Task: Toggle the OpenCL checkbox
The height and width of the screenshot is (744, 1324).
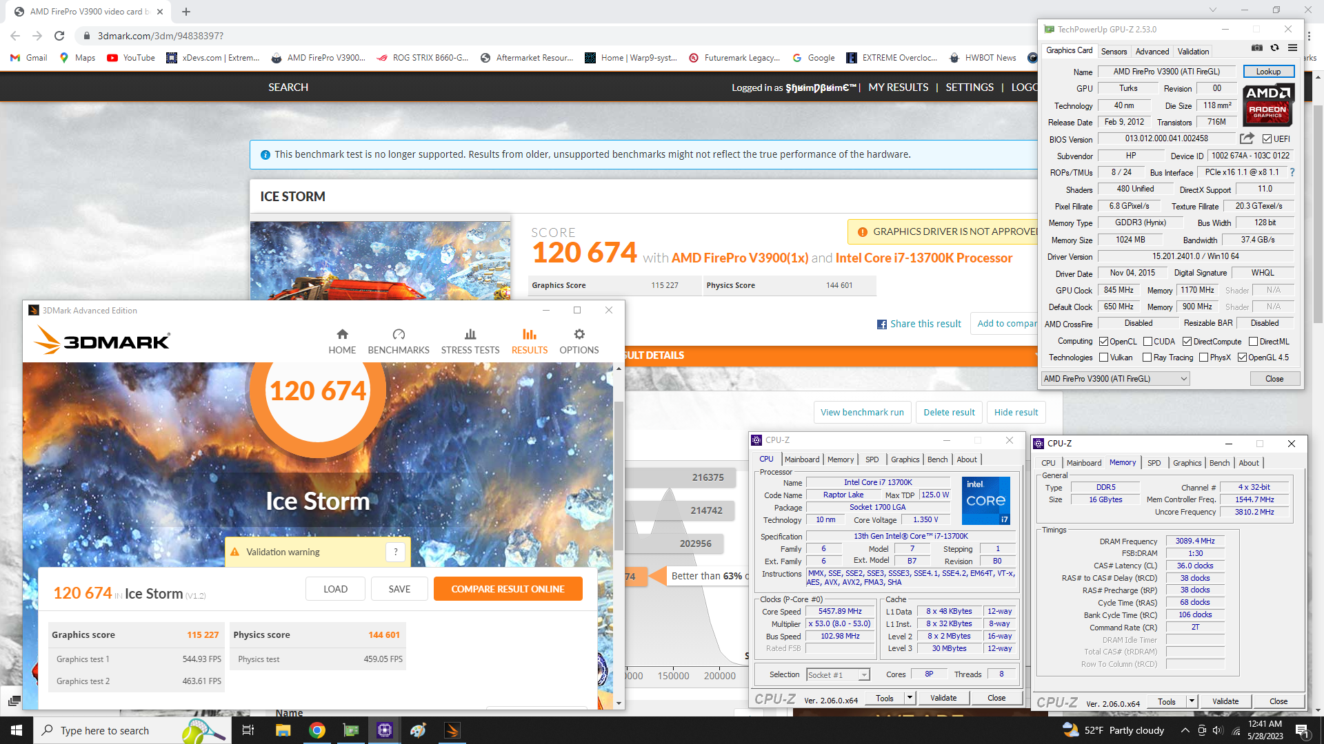Action: 1103,342
